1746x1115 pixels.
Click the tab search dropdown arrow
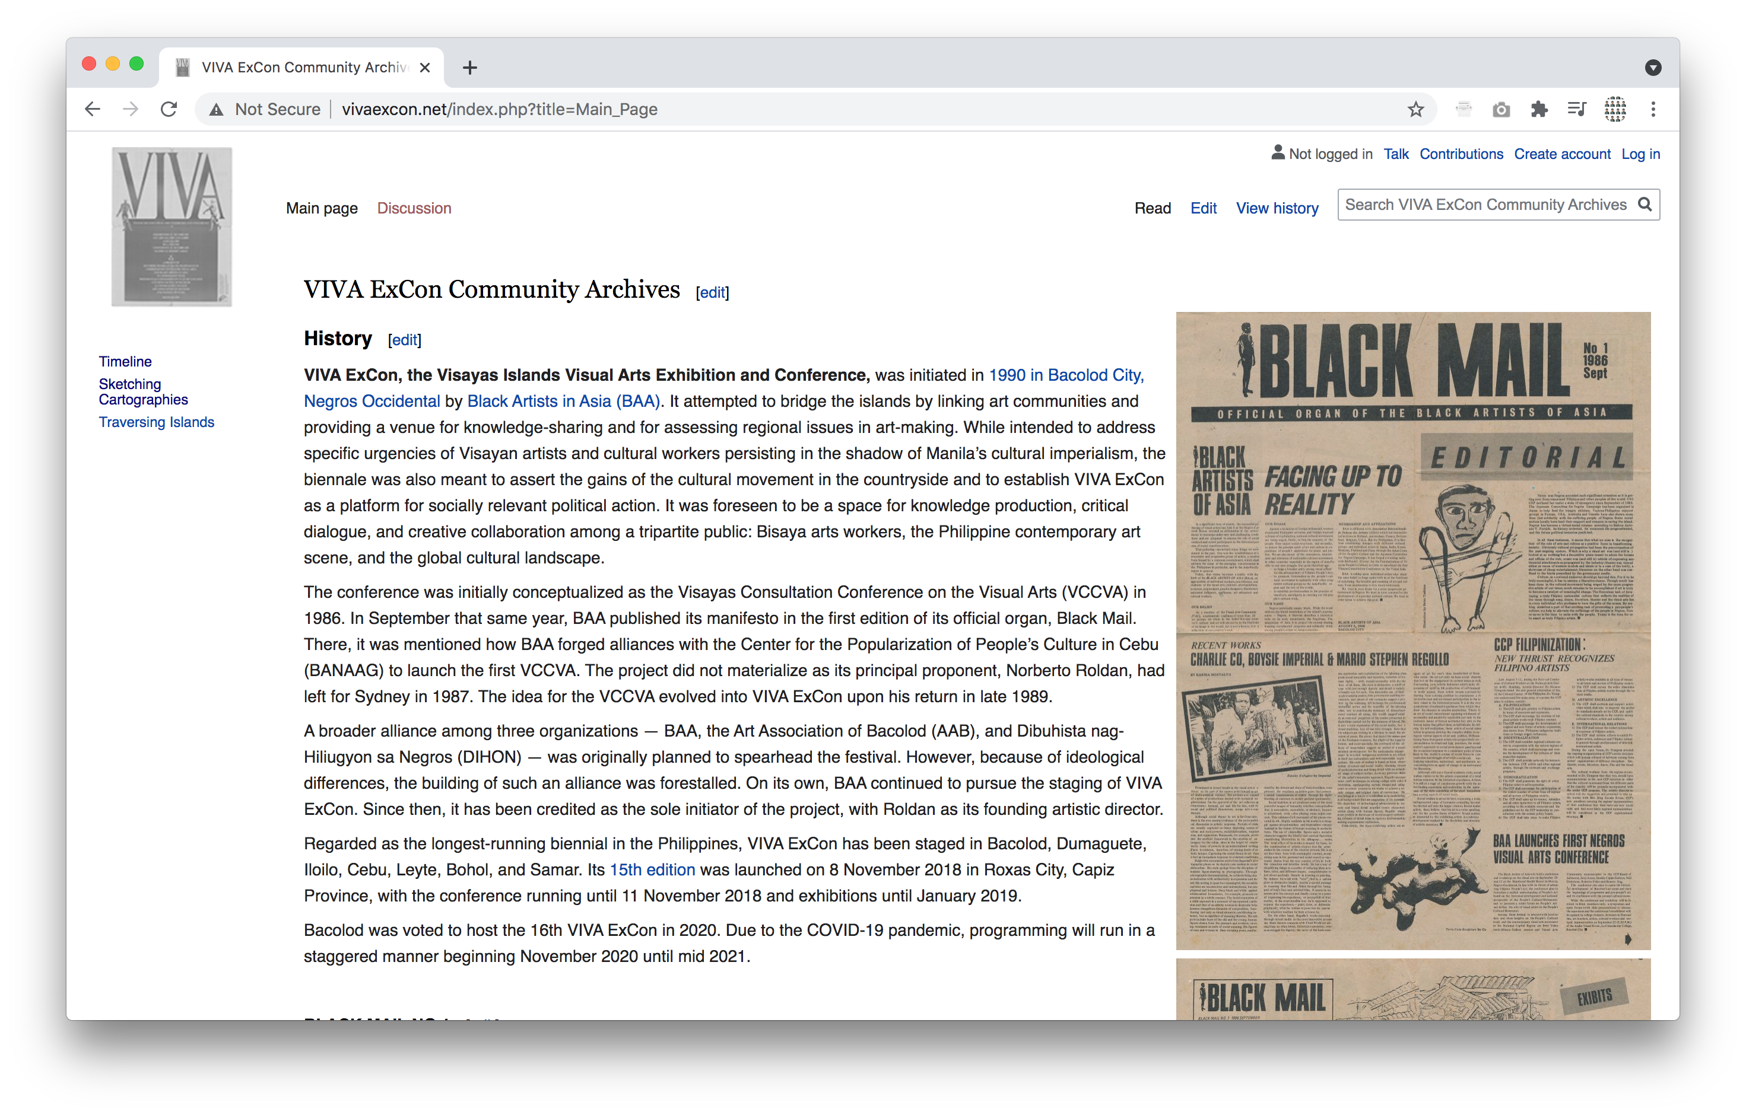1653,68
